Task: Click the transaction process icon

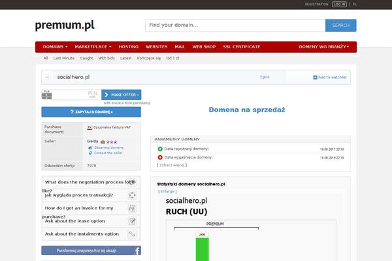Action: tap(132, 195)
